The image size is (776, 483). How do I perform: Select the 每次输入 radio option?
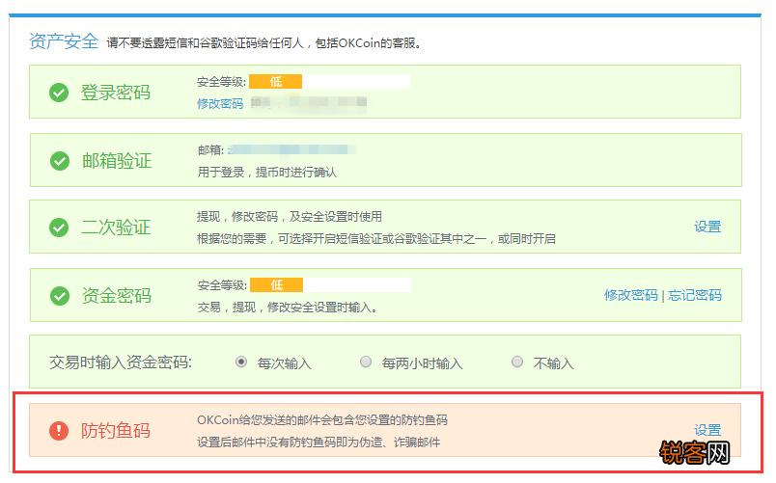point(241,362)
